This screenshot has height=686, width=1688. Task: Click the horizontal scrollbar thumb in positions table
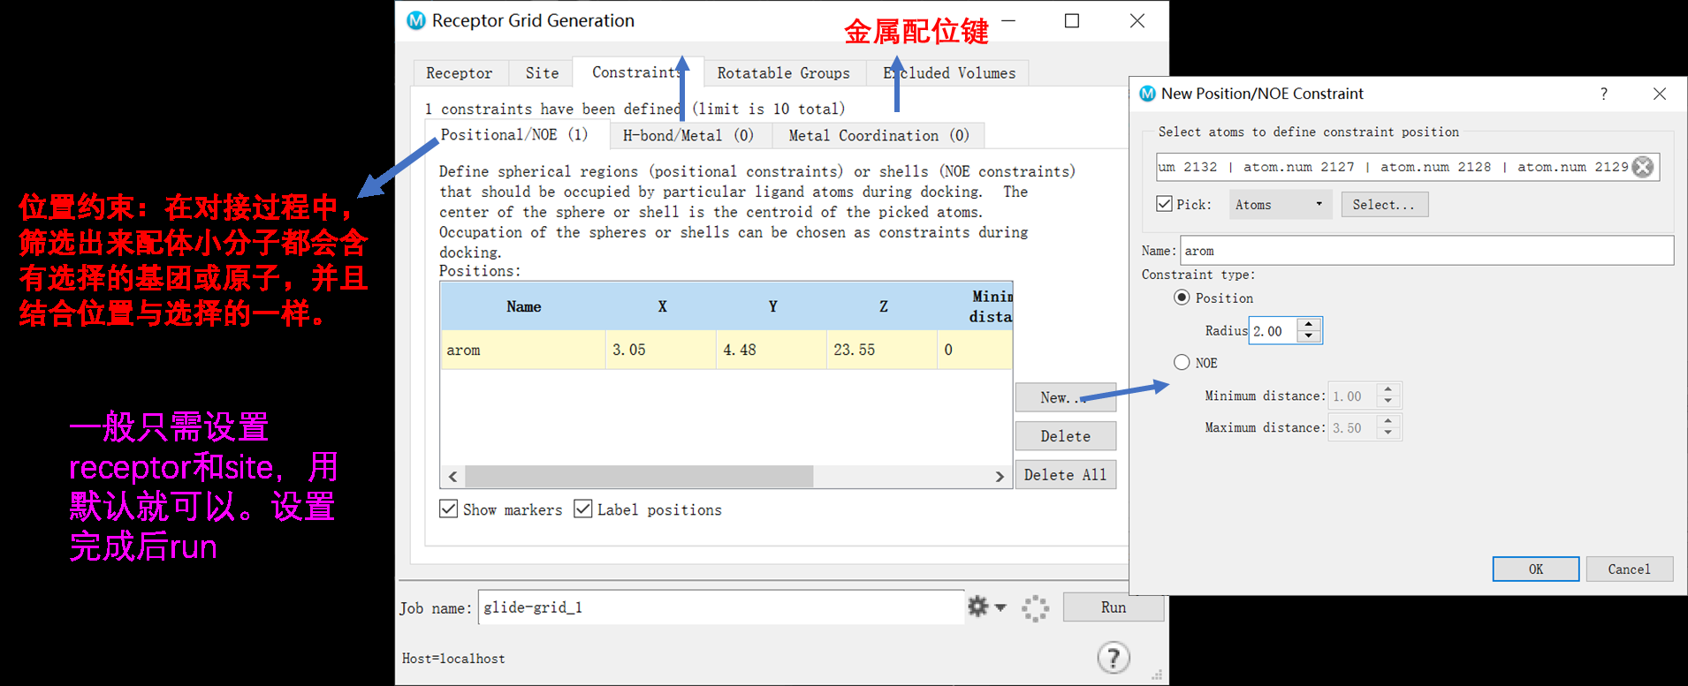[639, 477]
